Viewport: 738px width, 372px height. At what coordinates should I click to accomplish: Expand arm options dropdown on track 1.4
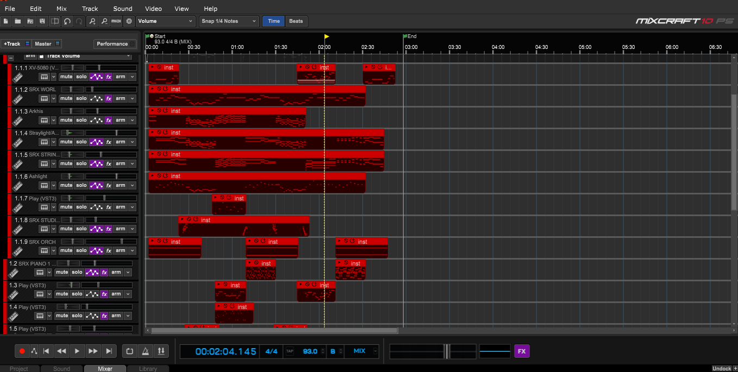128,316
